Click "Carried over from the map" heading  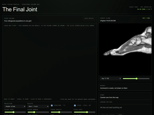109,97
